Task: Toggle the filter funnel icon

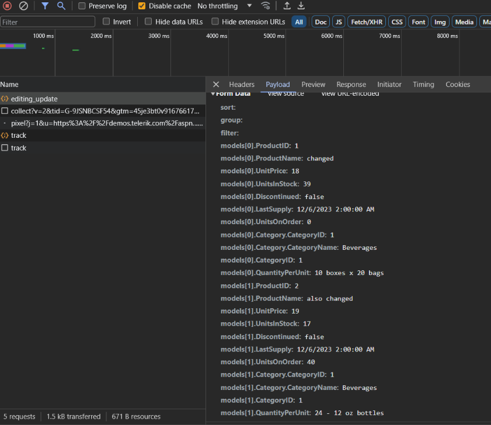Action: [x=45, y=6]
